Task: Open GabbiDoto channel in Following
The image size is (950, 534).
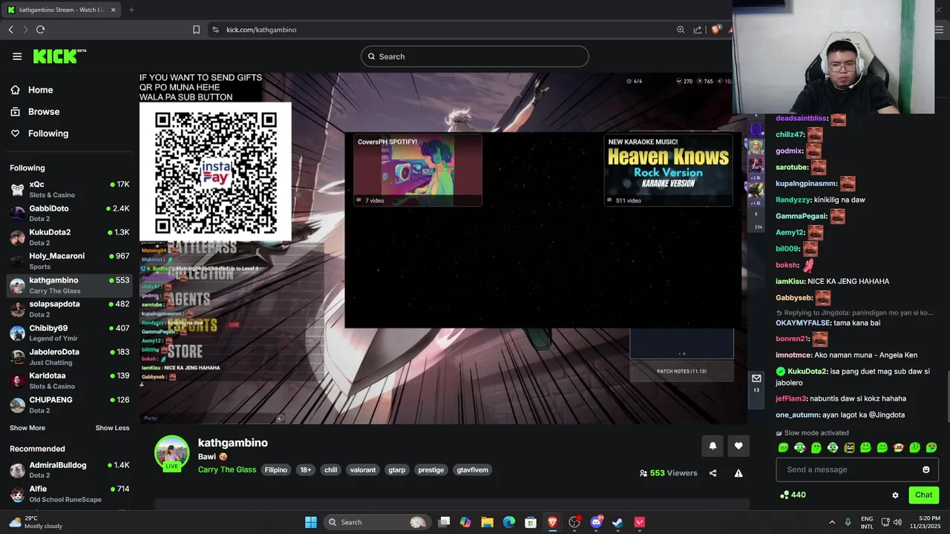Action: click(x=70, y=214)
